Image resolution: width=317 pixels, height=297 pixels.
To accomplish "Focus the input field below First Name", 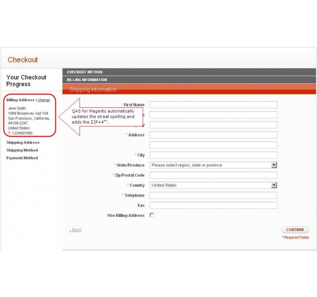I will 213,115.
